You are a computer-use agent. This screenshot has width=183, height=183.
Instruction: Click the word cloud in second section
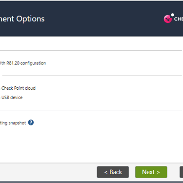(30, 88)
